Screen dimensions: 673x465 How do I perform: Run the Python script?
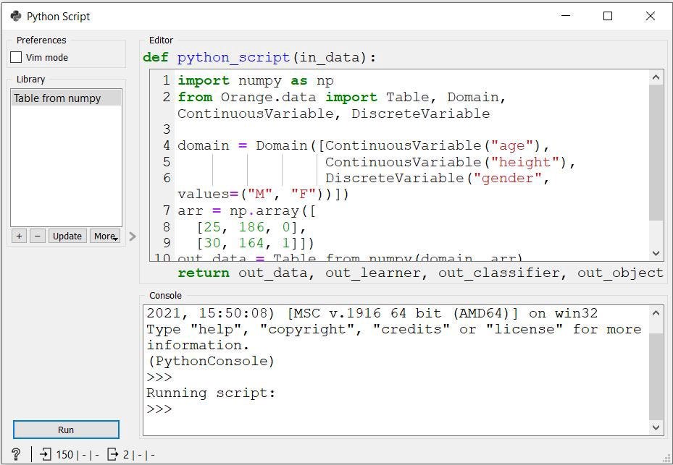pyautogui.click(x=65, y=429)
